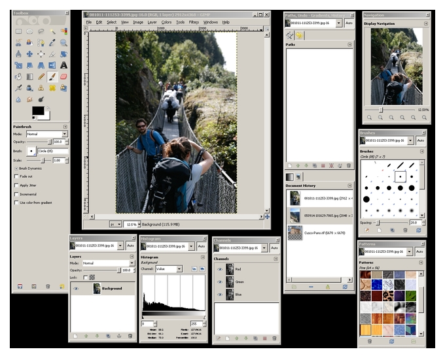The width and height of the screenshot is (445, 358).
Task: Open the Histogram Channel Value dropdown
Action: pyautogui.click(x=169, y=268)
